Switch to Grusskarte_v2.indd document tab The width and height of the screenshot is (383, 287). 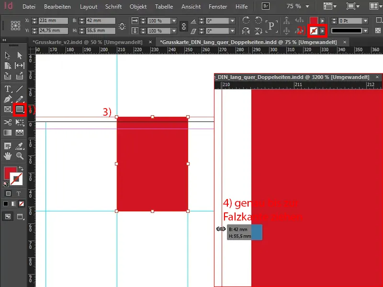tap(88, 42)
